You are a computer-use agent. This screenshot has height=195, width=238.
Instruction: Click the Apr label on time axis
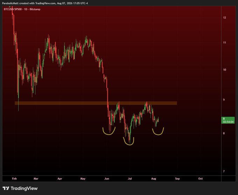tap(60, 179)
